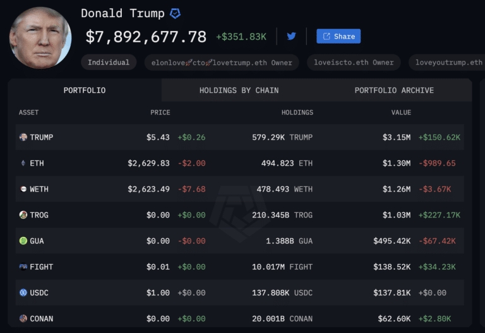Click the -$7.68 WETH price change

click(191, 189)
